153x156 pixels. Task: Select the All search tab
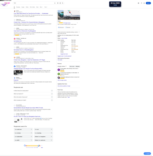pos(14,7)
